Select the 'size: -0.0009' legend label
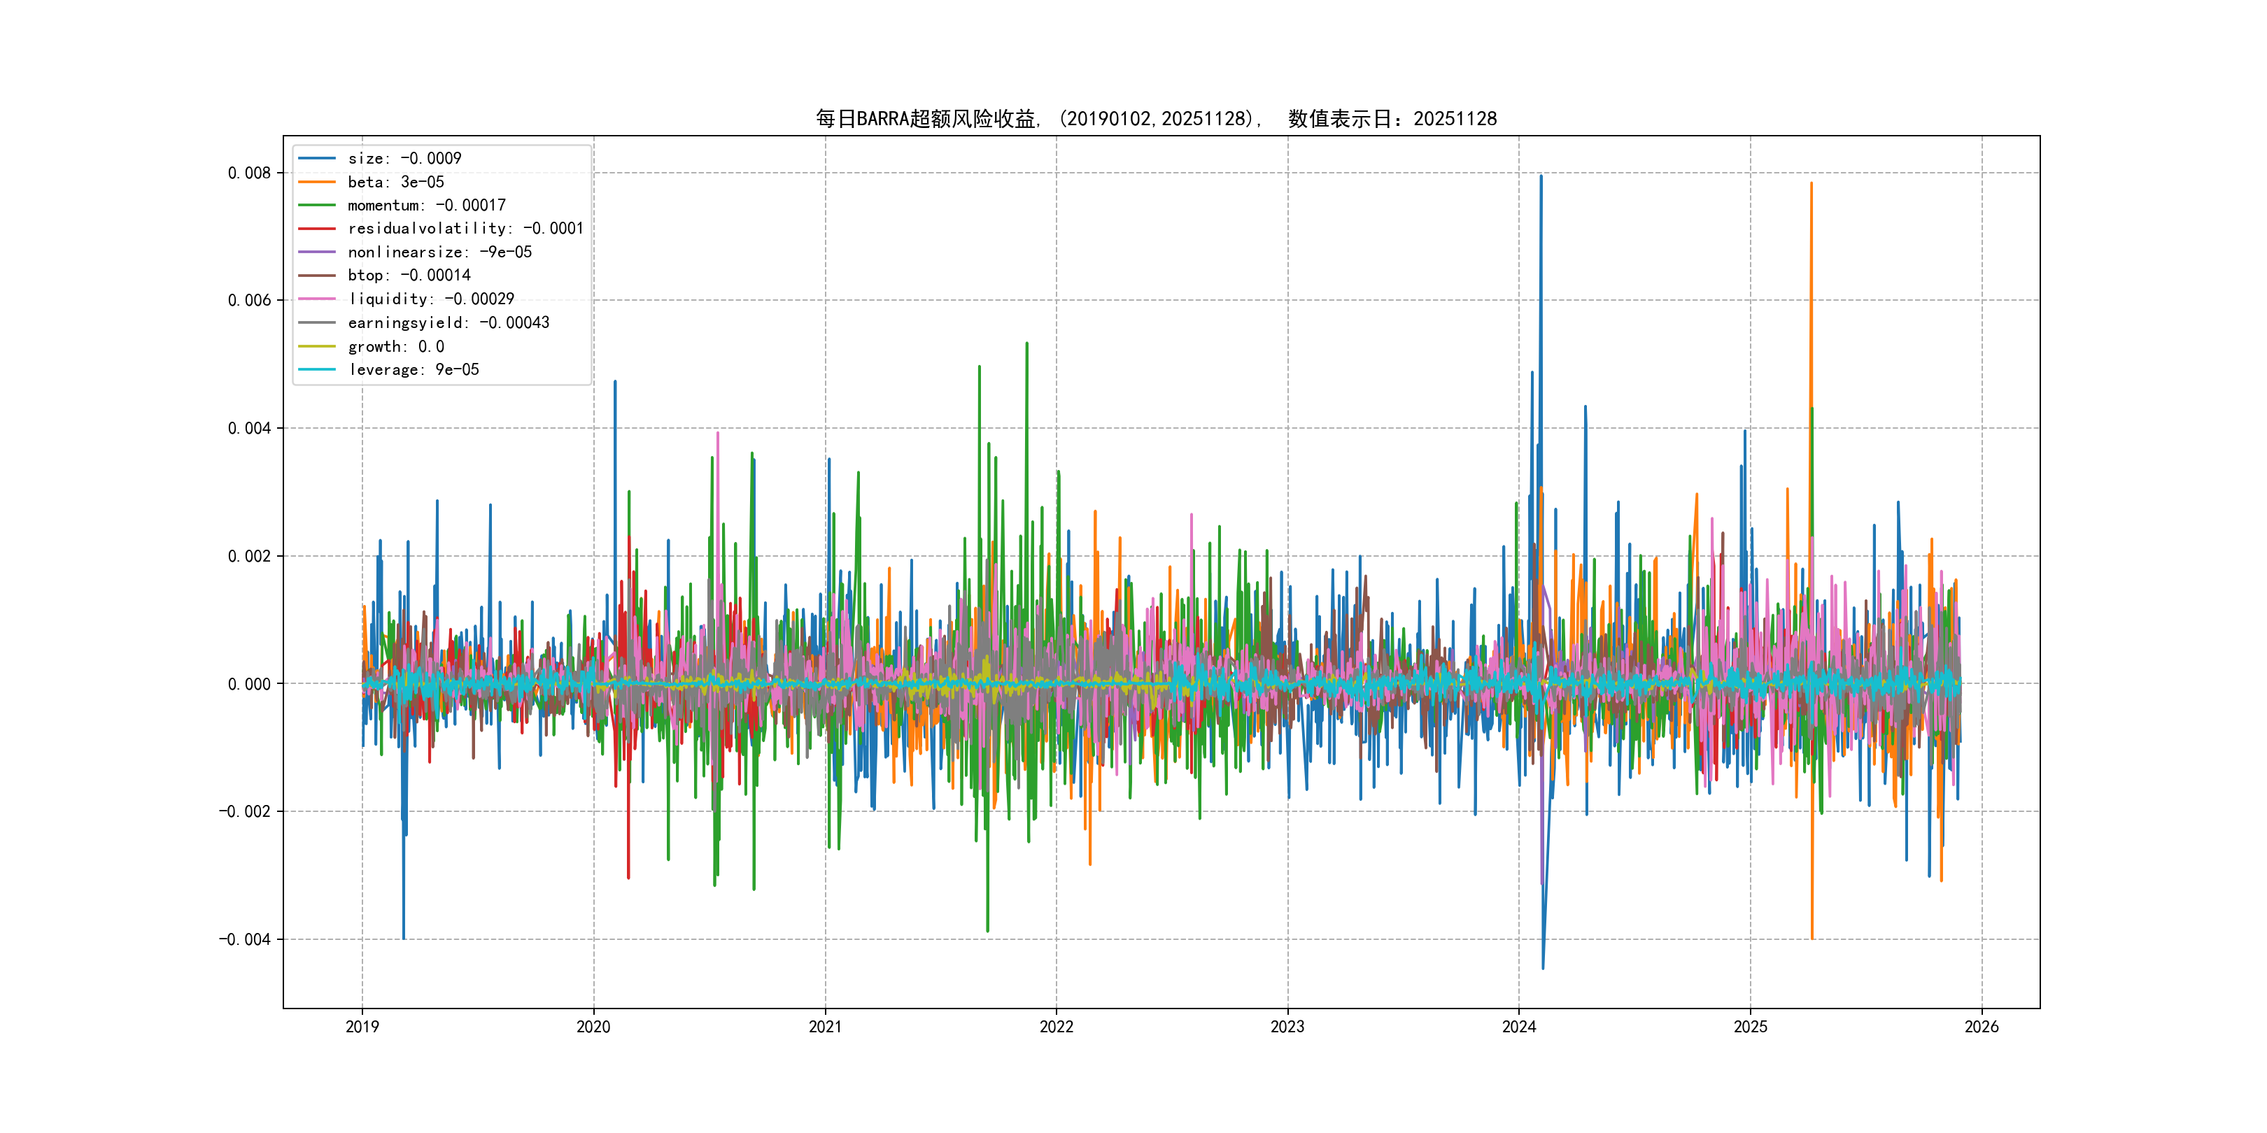Image resolution: width=2267 pixels, height=1133 pixels. click(x=404, y=158)
